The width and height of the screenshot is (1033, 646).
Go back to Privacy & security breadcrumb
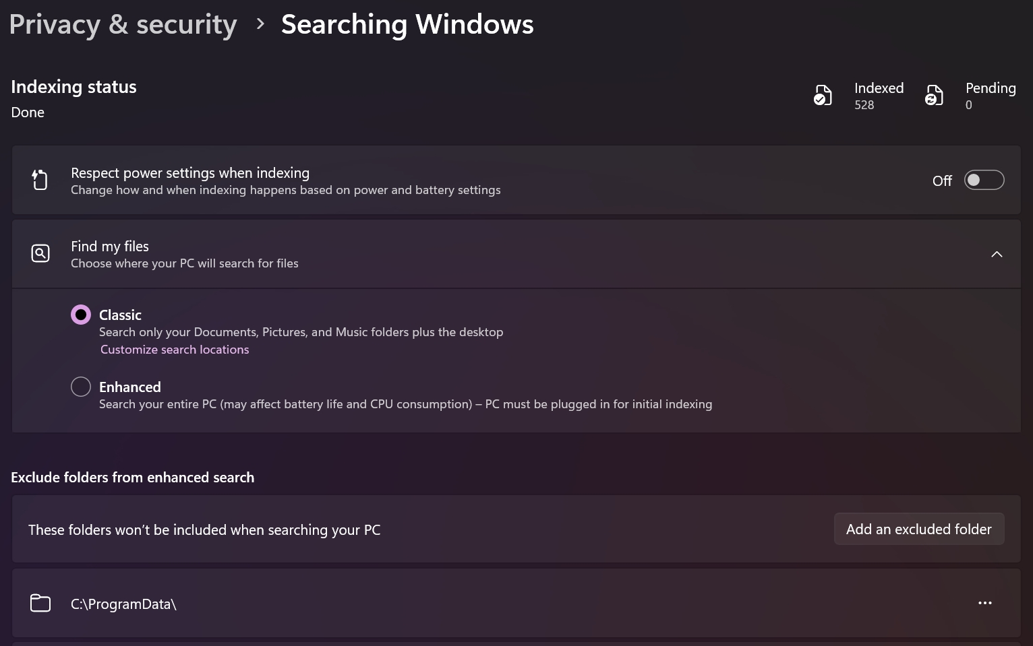pos(123,24)
